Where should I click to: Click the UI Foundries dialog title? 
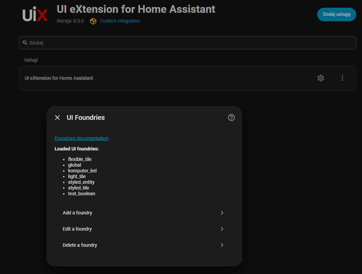[x=86, y=118]
